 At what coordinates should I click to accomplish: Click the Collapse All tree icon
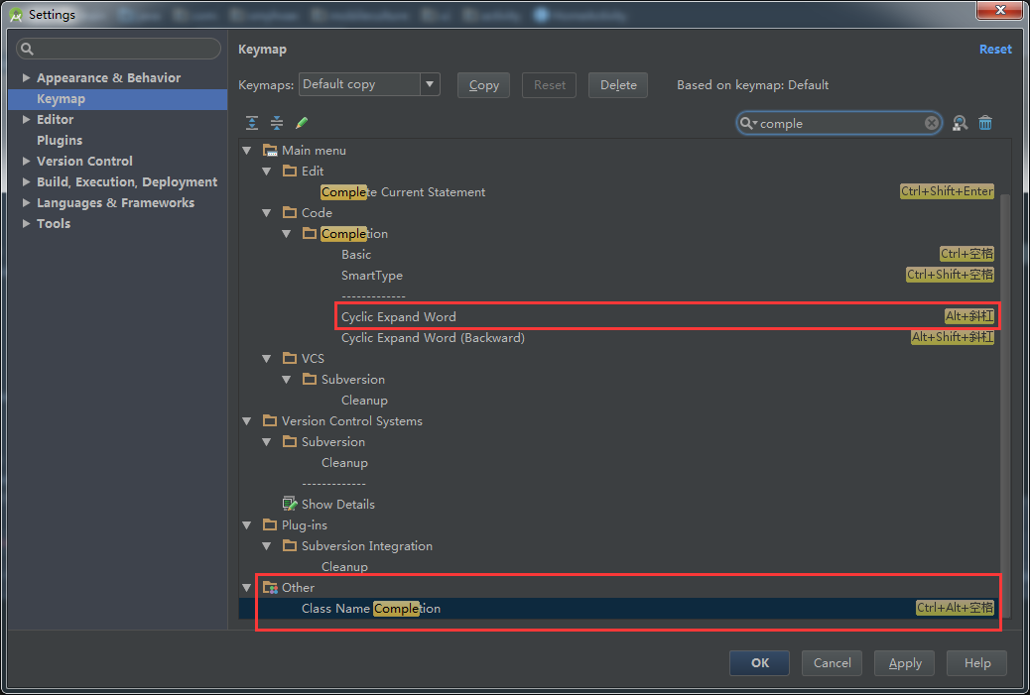coord(277,123)
